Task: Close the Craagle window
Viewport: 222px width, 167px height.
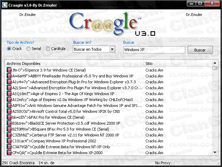Action: click(x=212, y=3)
